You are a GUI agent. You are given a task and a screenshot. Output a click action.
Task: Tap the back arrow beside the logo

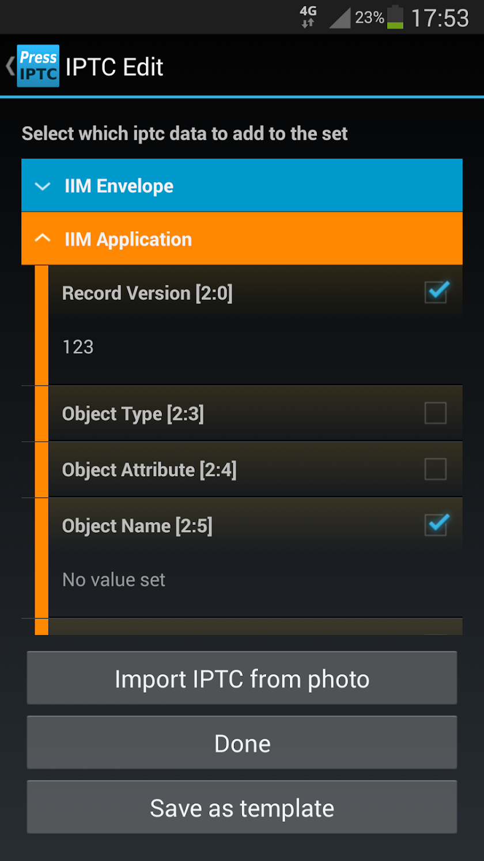[10, 66]
